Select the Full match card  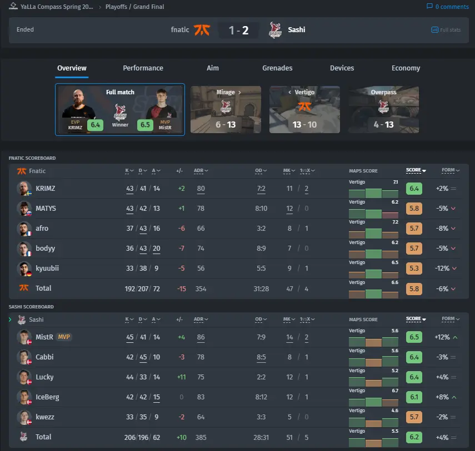(x=120, y=109)
